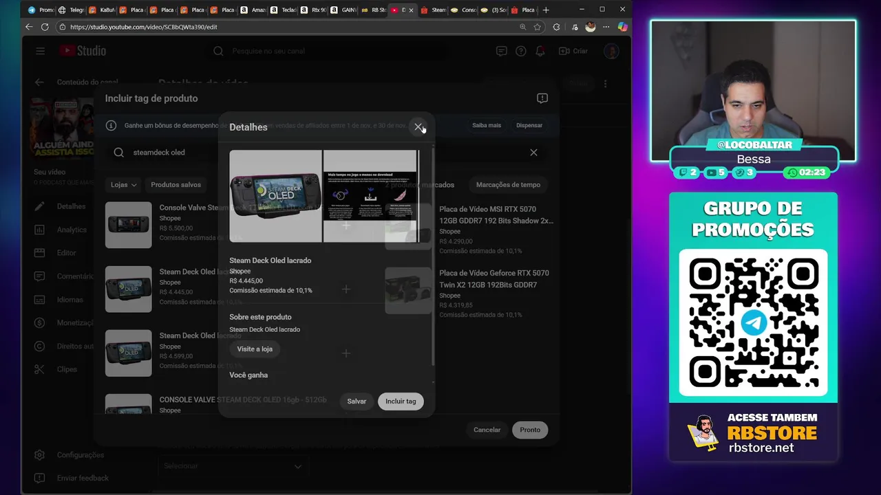Screen dimensions: 881x495
Task: Open Visite a loja link
Action: pyautogui.click(x=255, y=349)
